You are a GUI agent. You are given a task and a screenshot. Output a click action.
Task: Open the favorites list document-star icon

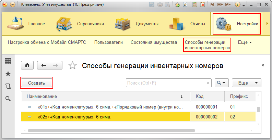[185, 5]
